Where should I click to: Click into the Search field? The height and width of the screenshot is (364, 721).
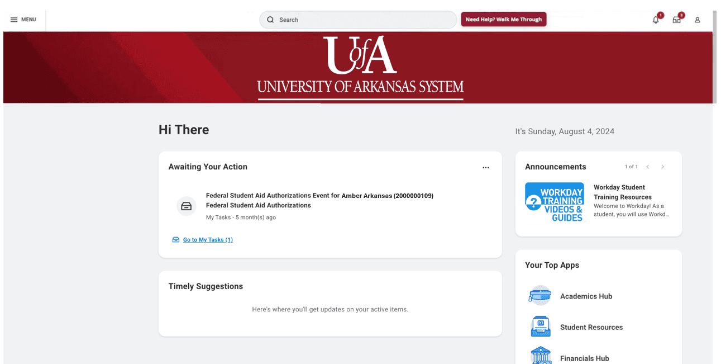[x=358, y=20]
